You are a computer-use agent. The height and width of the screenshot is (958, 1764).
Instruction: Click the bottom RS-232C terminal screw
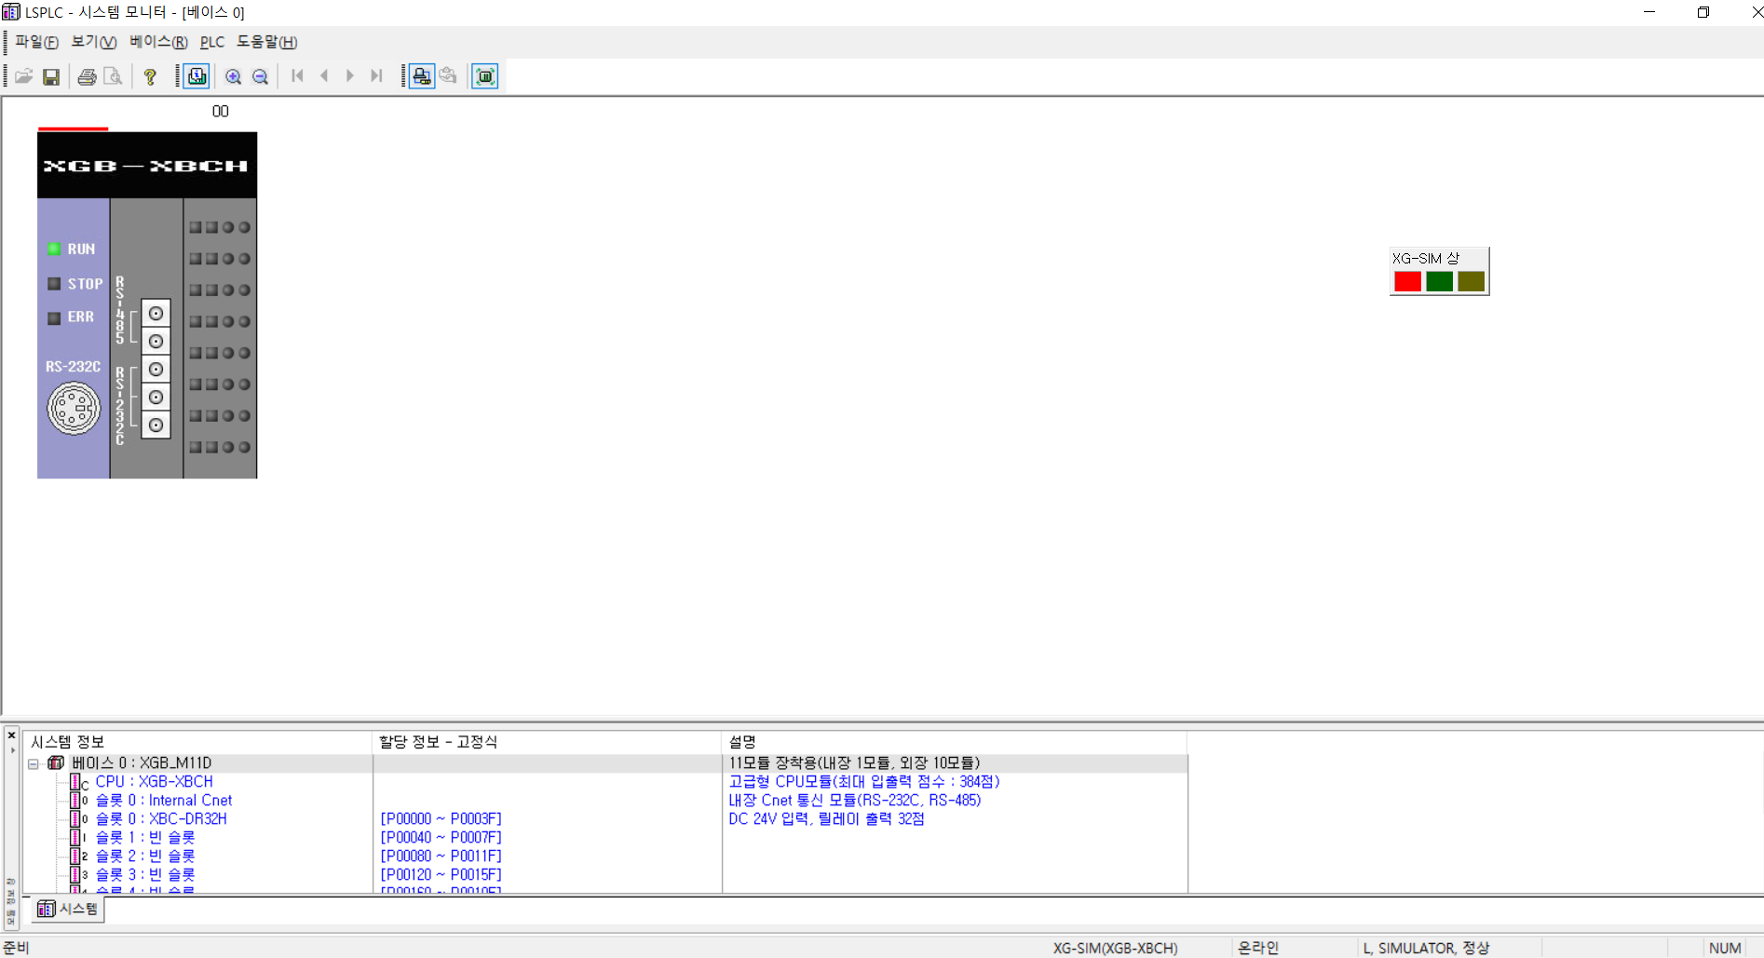click(x=156, y=425)
